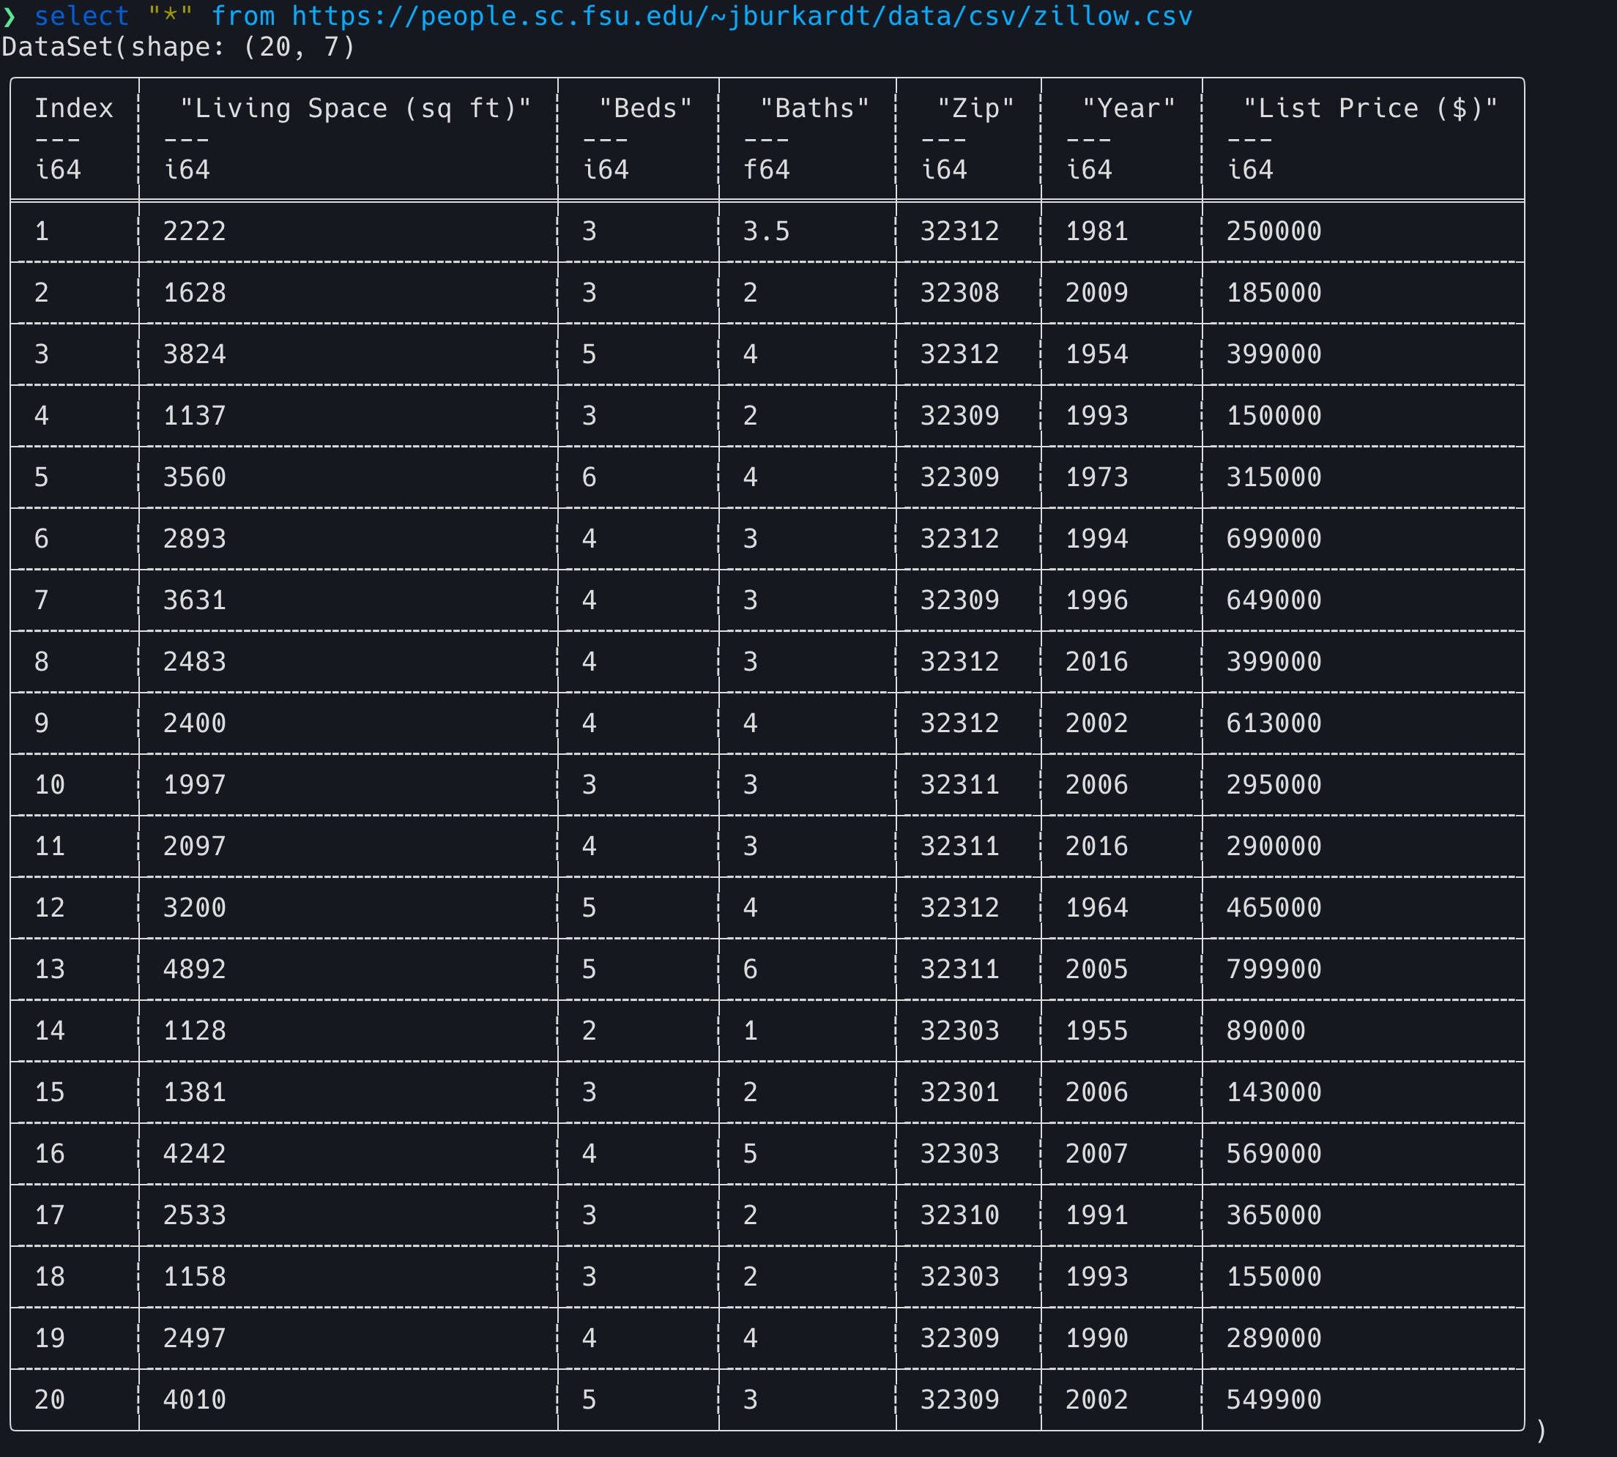Click the select keyword in command

point(81,17)
